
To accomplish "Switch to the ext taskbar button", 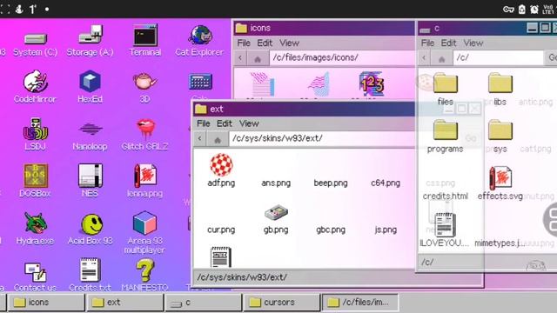I will click(124, 303).
